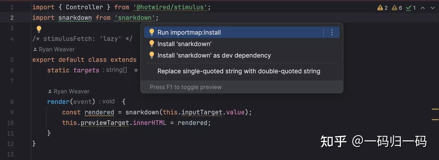This screenshot has width=439, height=160.
Task: Jump to next highlighted problem with the down chevron
Action: pos(433,8)
